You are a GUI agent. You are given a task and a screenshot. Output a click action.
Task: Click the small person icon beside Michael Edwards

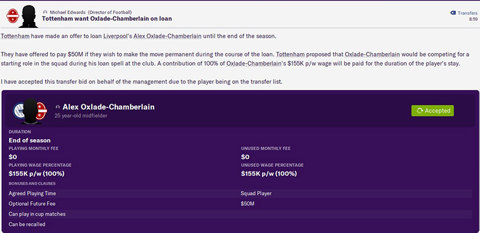click(x=46, y=12)
